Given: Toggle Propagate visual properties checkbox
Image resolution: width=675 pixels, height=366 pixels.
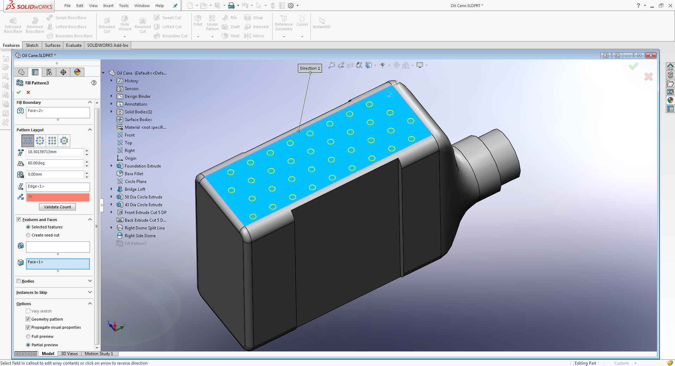Looking at the screenshot, I should coord(28,327).
